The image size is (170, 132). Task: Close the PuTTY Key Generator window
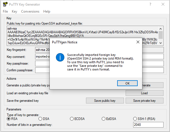tap(163, 4)
